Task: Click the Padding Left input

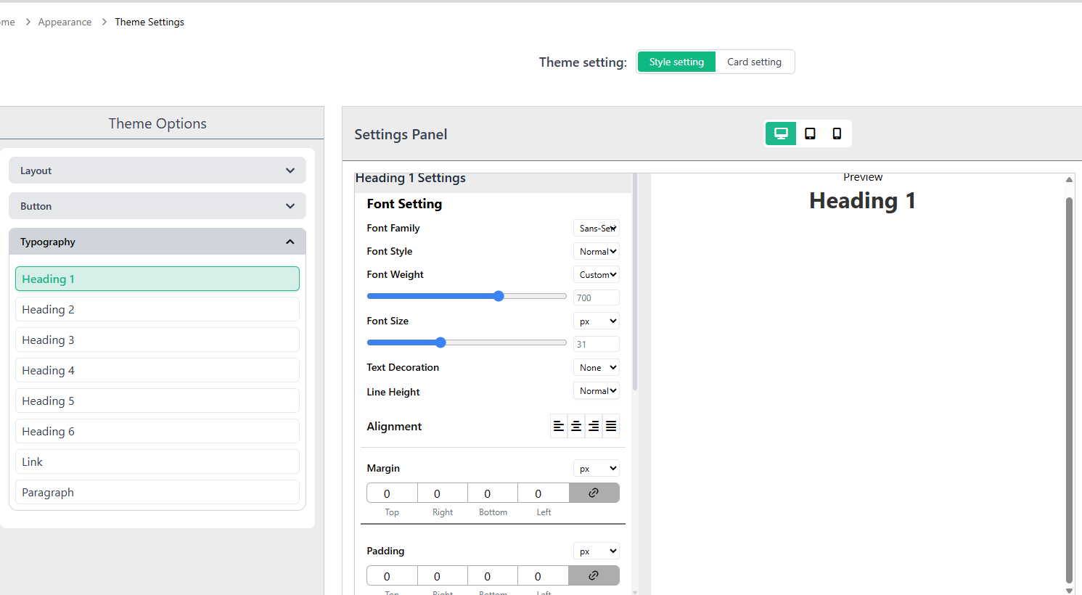Action: [544, 576]
